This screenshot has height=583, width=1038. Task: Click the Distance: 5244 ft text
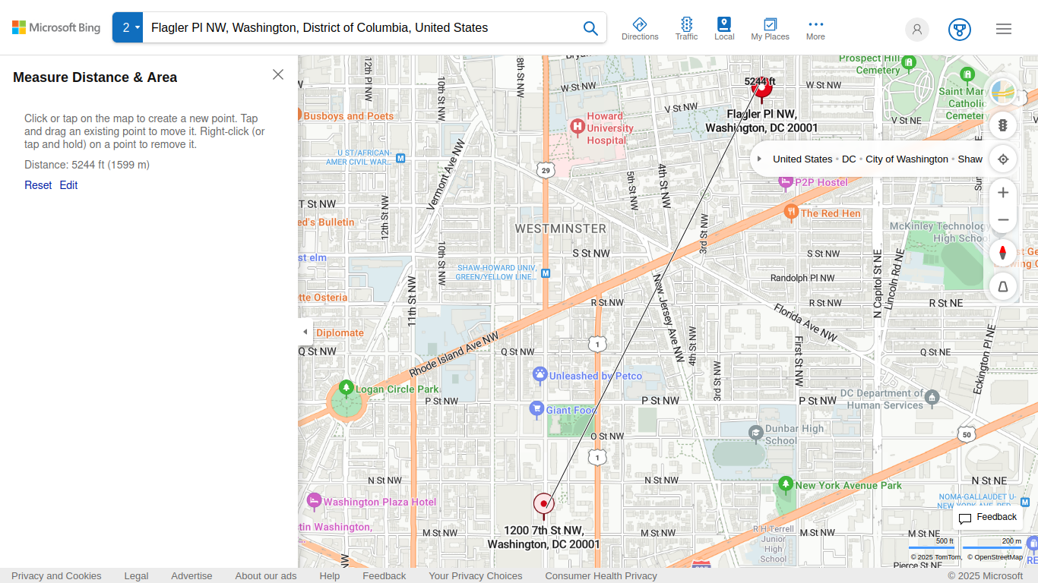coord(87,165)
